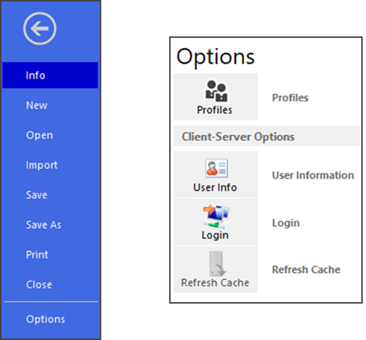Click the Login computers icon
366x340 pixels.
215,216
